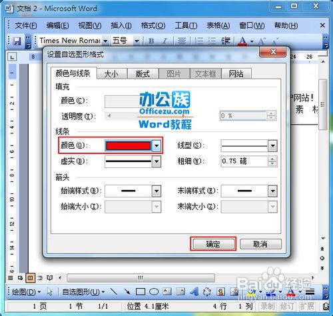Switch to the 大小 tab
The width and height of the screenshot is (333, 316).
pos(112,73)
